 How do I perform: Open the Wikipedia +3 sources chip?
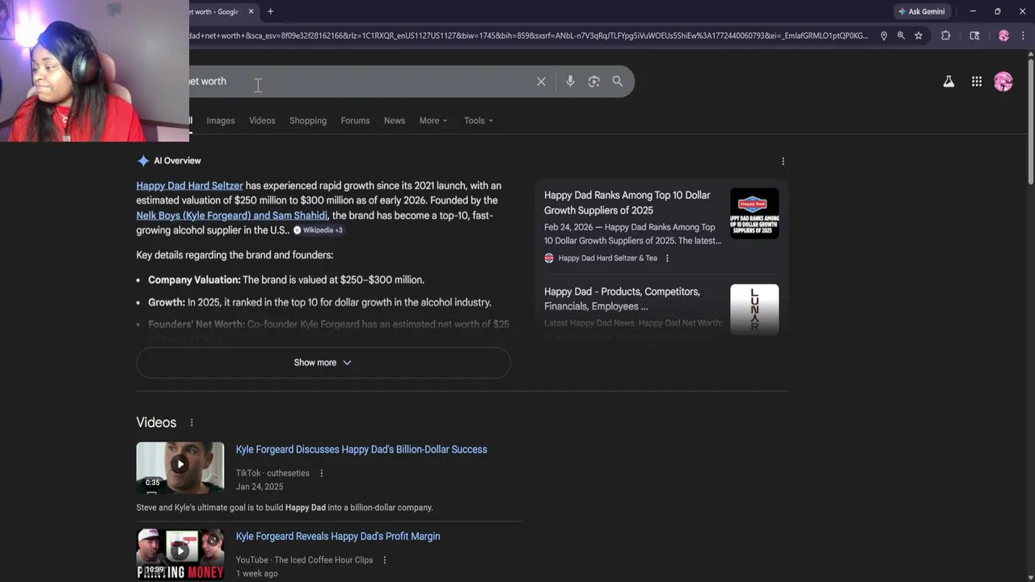(x=318, y=230)
